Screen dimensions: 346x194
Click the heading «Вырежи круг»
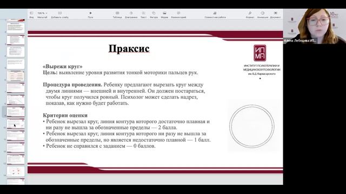pos(63,66)
